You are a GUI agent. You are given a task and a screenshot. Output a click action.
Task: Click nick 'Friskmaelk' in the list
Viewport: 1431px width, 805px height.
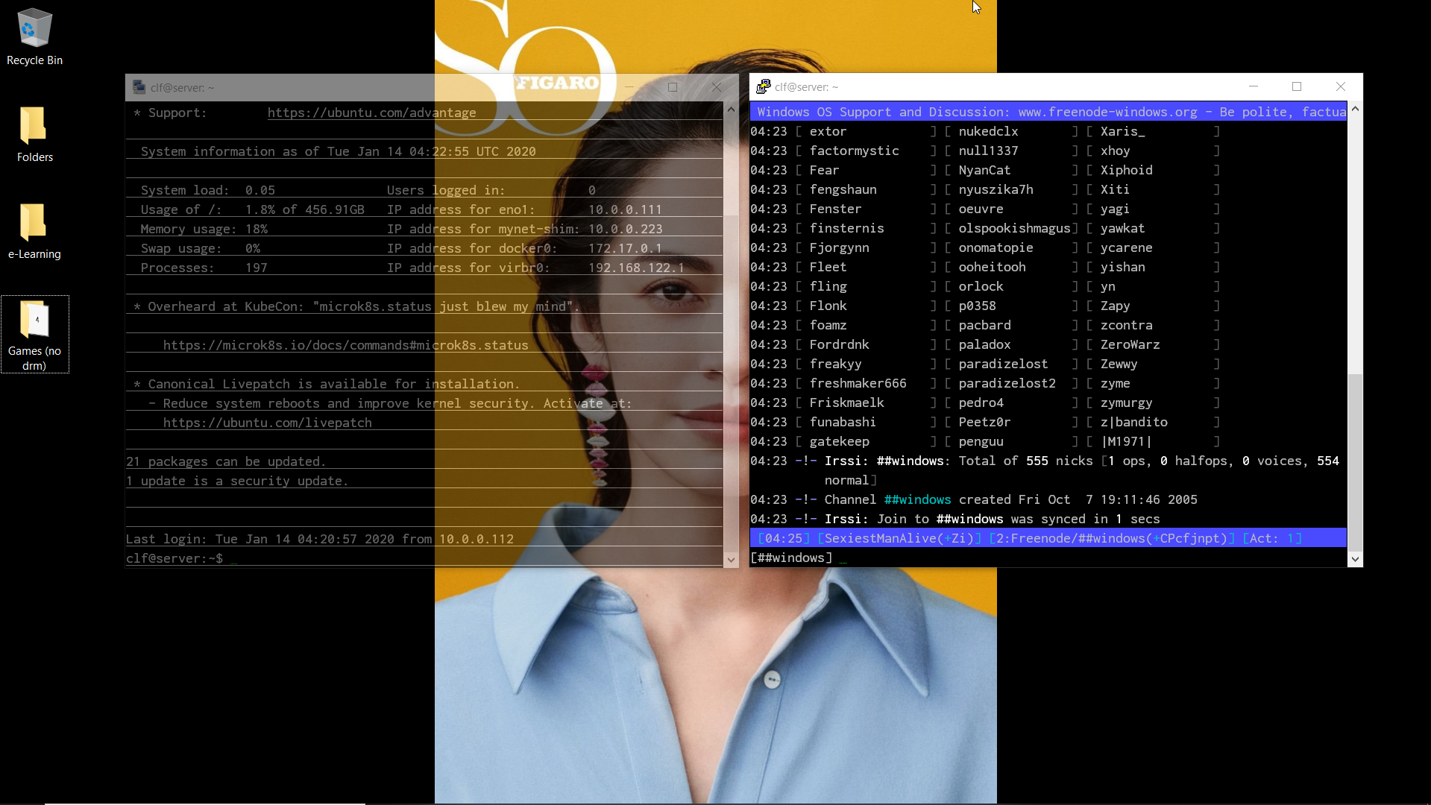click(x=847, y=402)
